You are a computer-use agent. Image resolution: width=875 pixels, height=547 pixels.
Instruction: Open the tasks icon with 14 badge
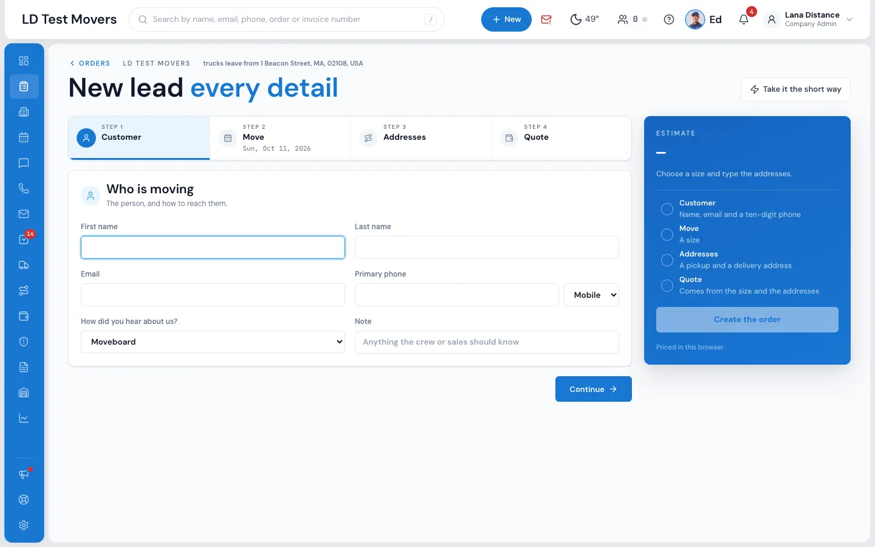(24, 239)
